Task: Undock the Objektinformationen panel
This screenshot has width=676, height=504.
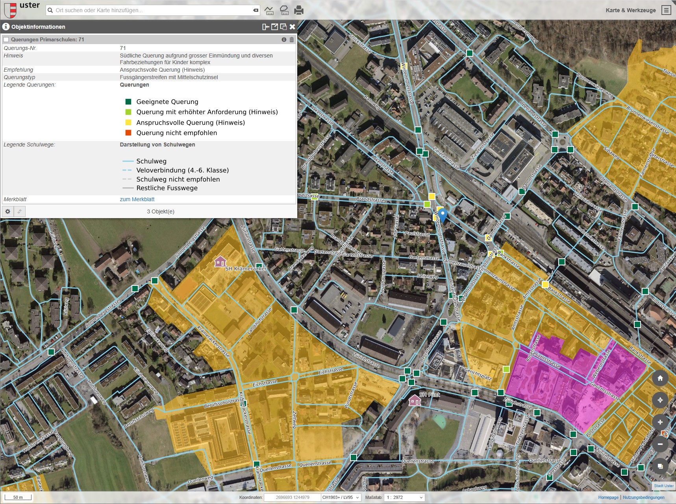Action: (x=274, y=27)
